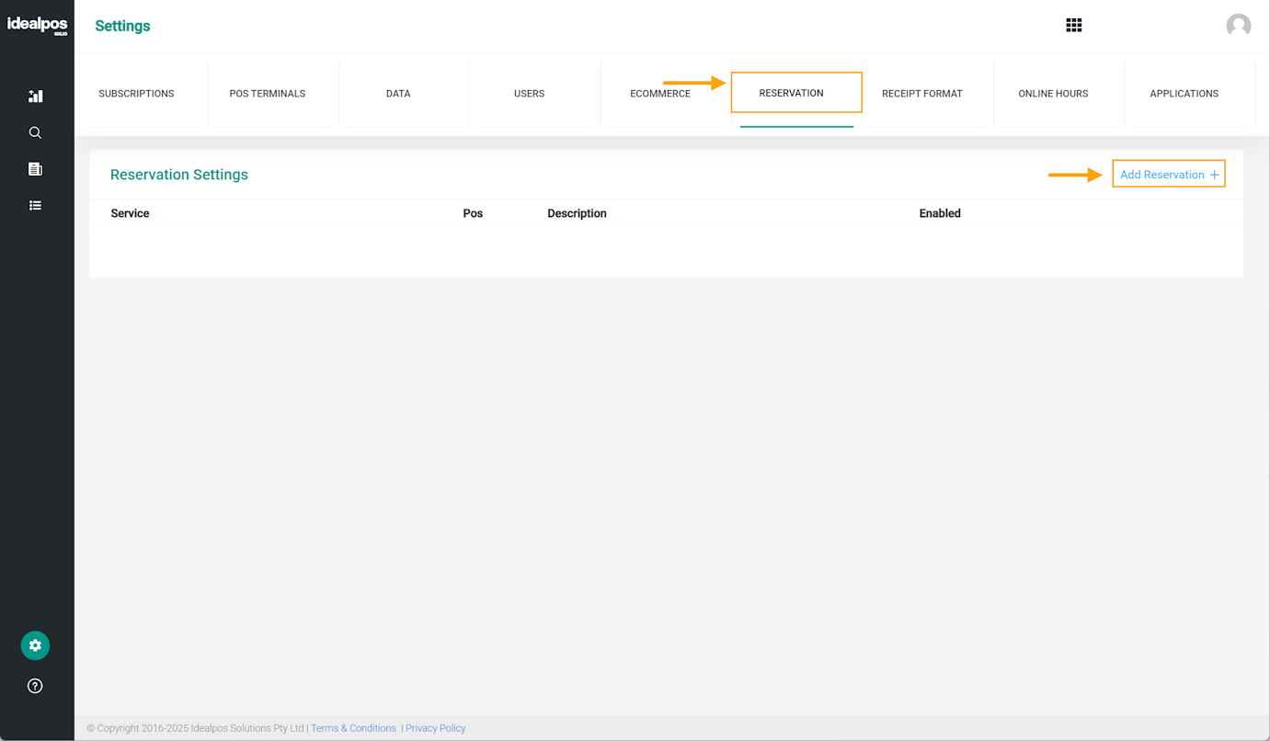Screen dimensions: 1270x741
Task: Switch to the Ecommerce tab
Action: 660,94
